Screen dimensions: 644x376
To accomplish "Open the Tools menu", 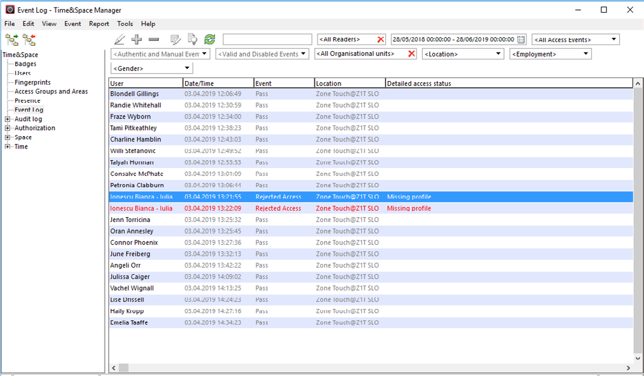I will tap(125, 23).
